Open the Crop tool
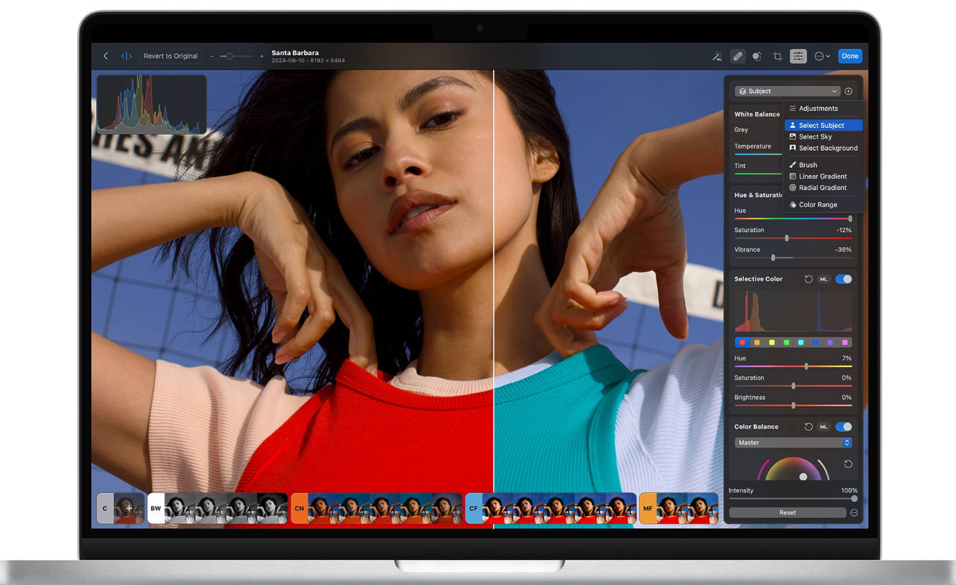Screen dimensions: 956x585 778,56
